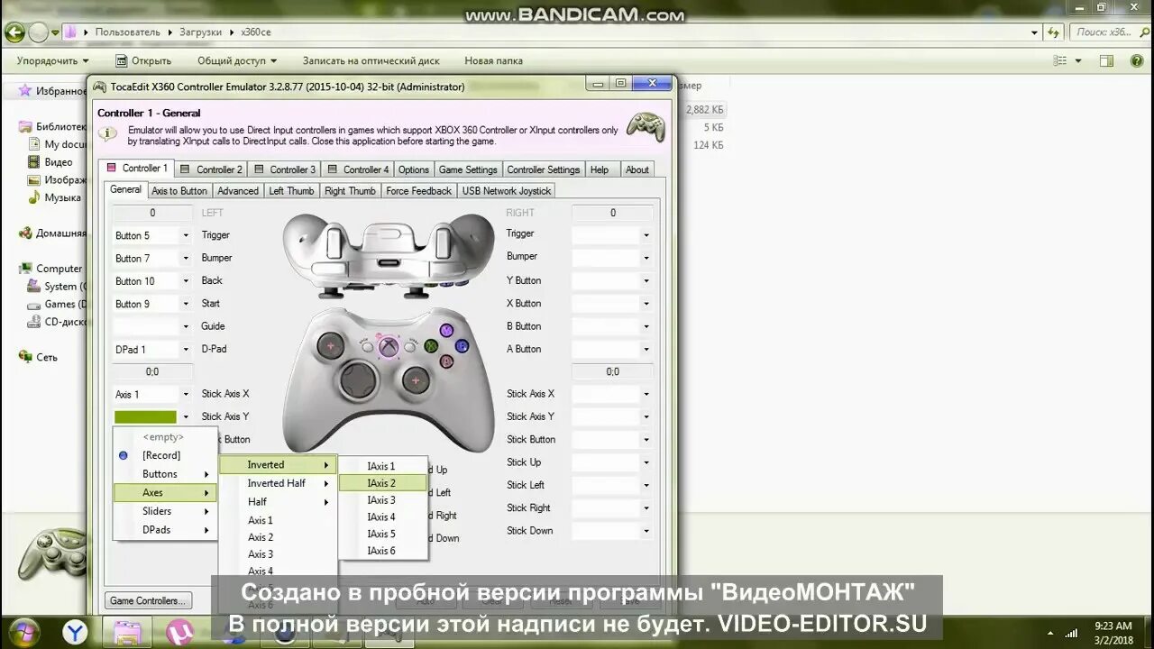Screen dimensions: 1154x649
Task: Open the Axis to Button sub-tab
Action: [x=179, y=191]
